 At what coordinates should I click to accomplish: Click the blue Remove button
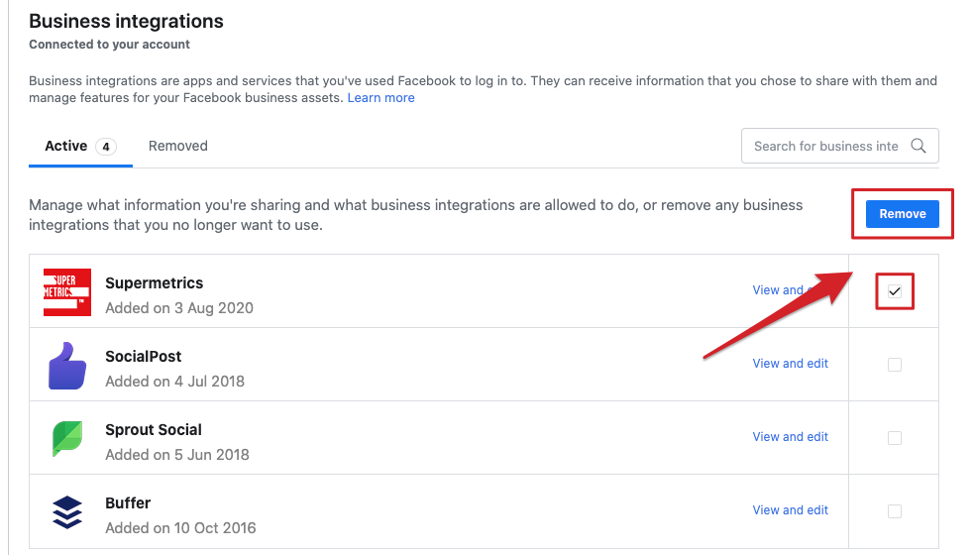pos(902,214)
